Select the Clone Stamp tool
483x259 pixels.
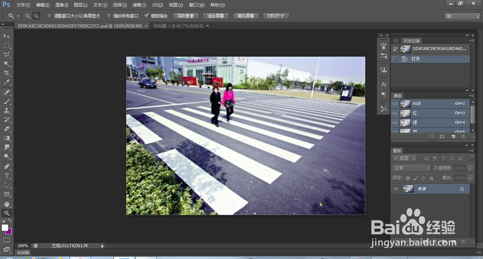click(6, 111)
